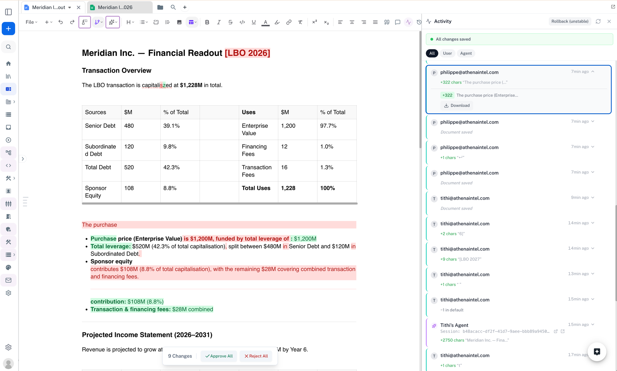The width and height of the screenshot is (617, 371).
Task: Click the undo icon
Action: 60,22
